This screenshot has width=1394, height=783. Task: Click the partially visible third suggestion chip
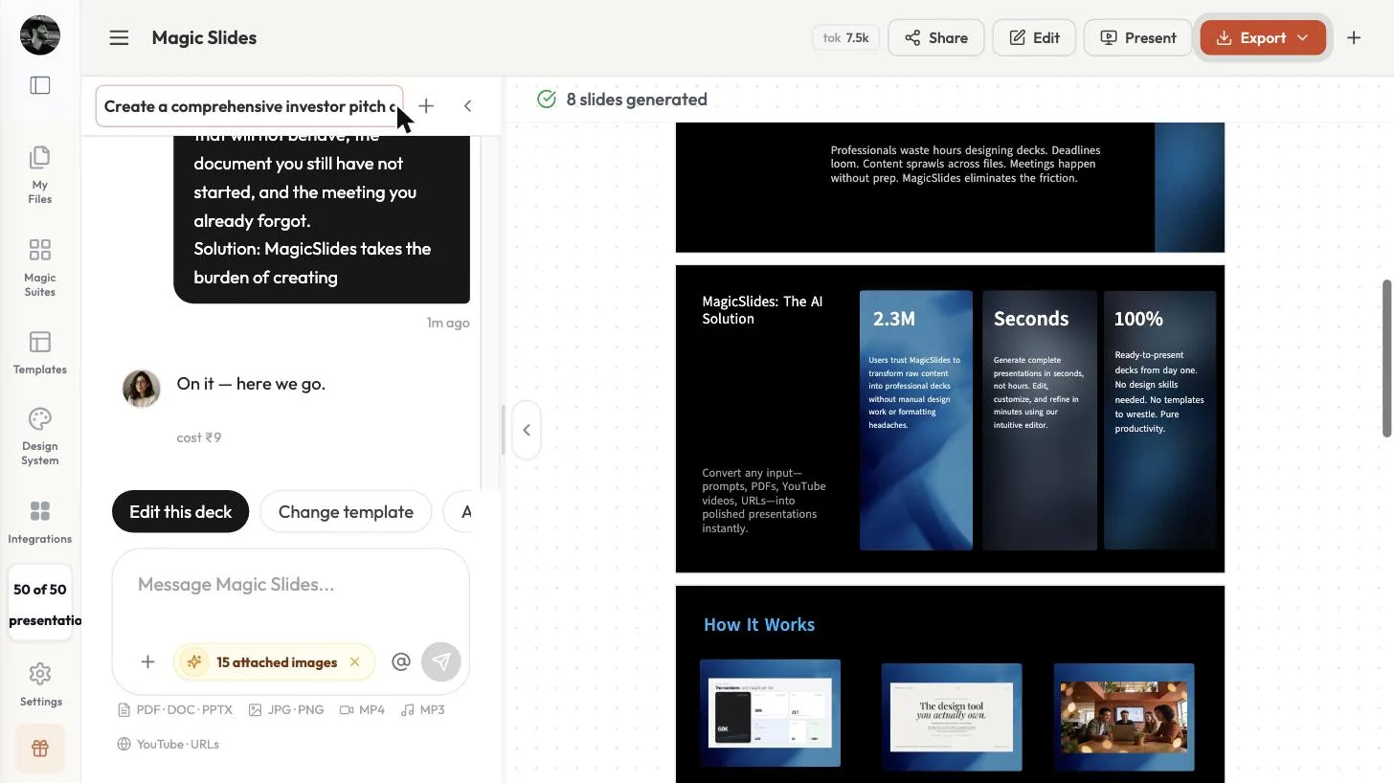point(458,512)
